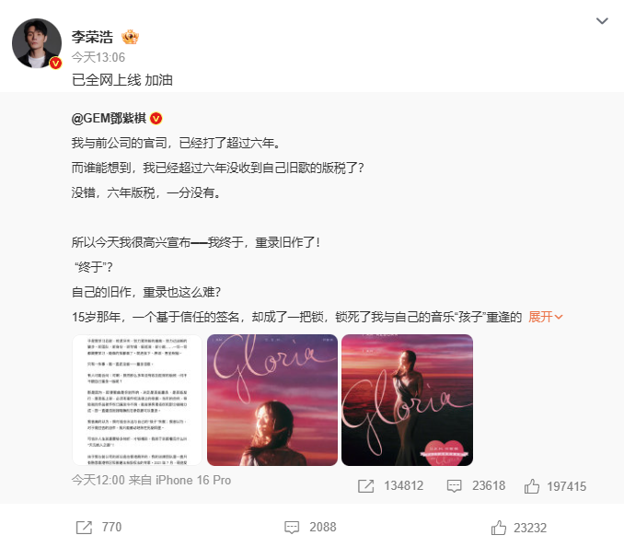The image size is (624, 547).
Task: Open the Gloria full-body dress cover thumbnail
Action: point(407,400)
